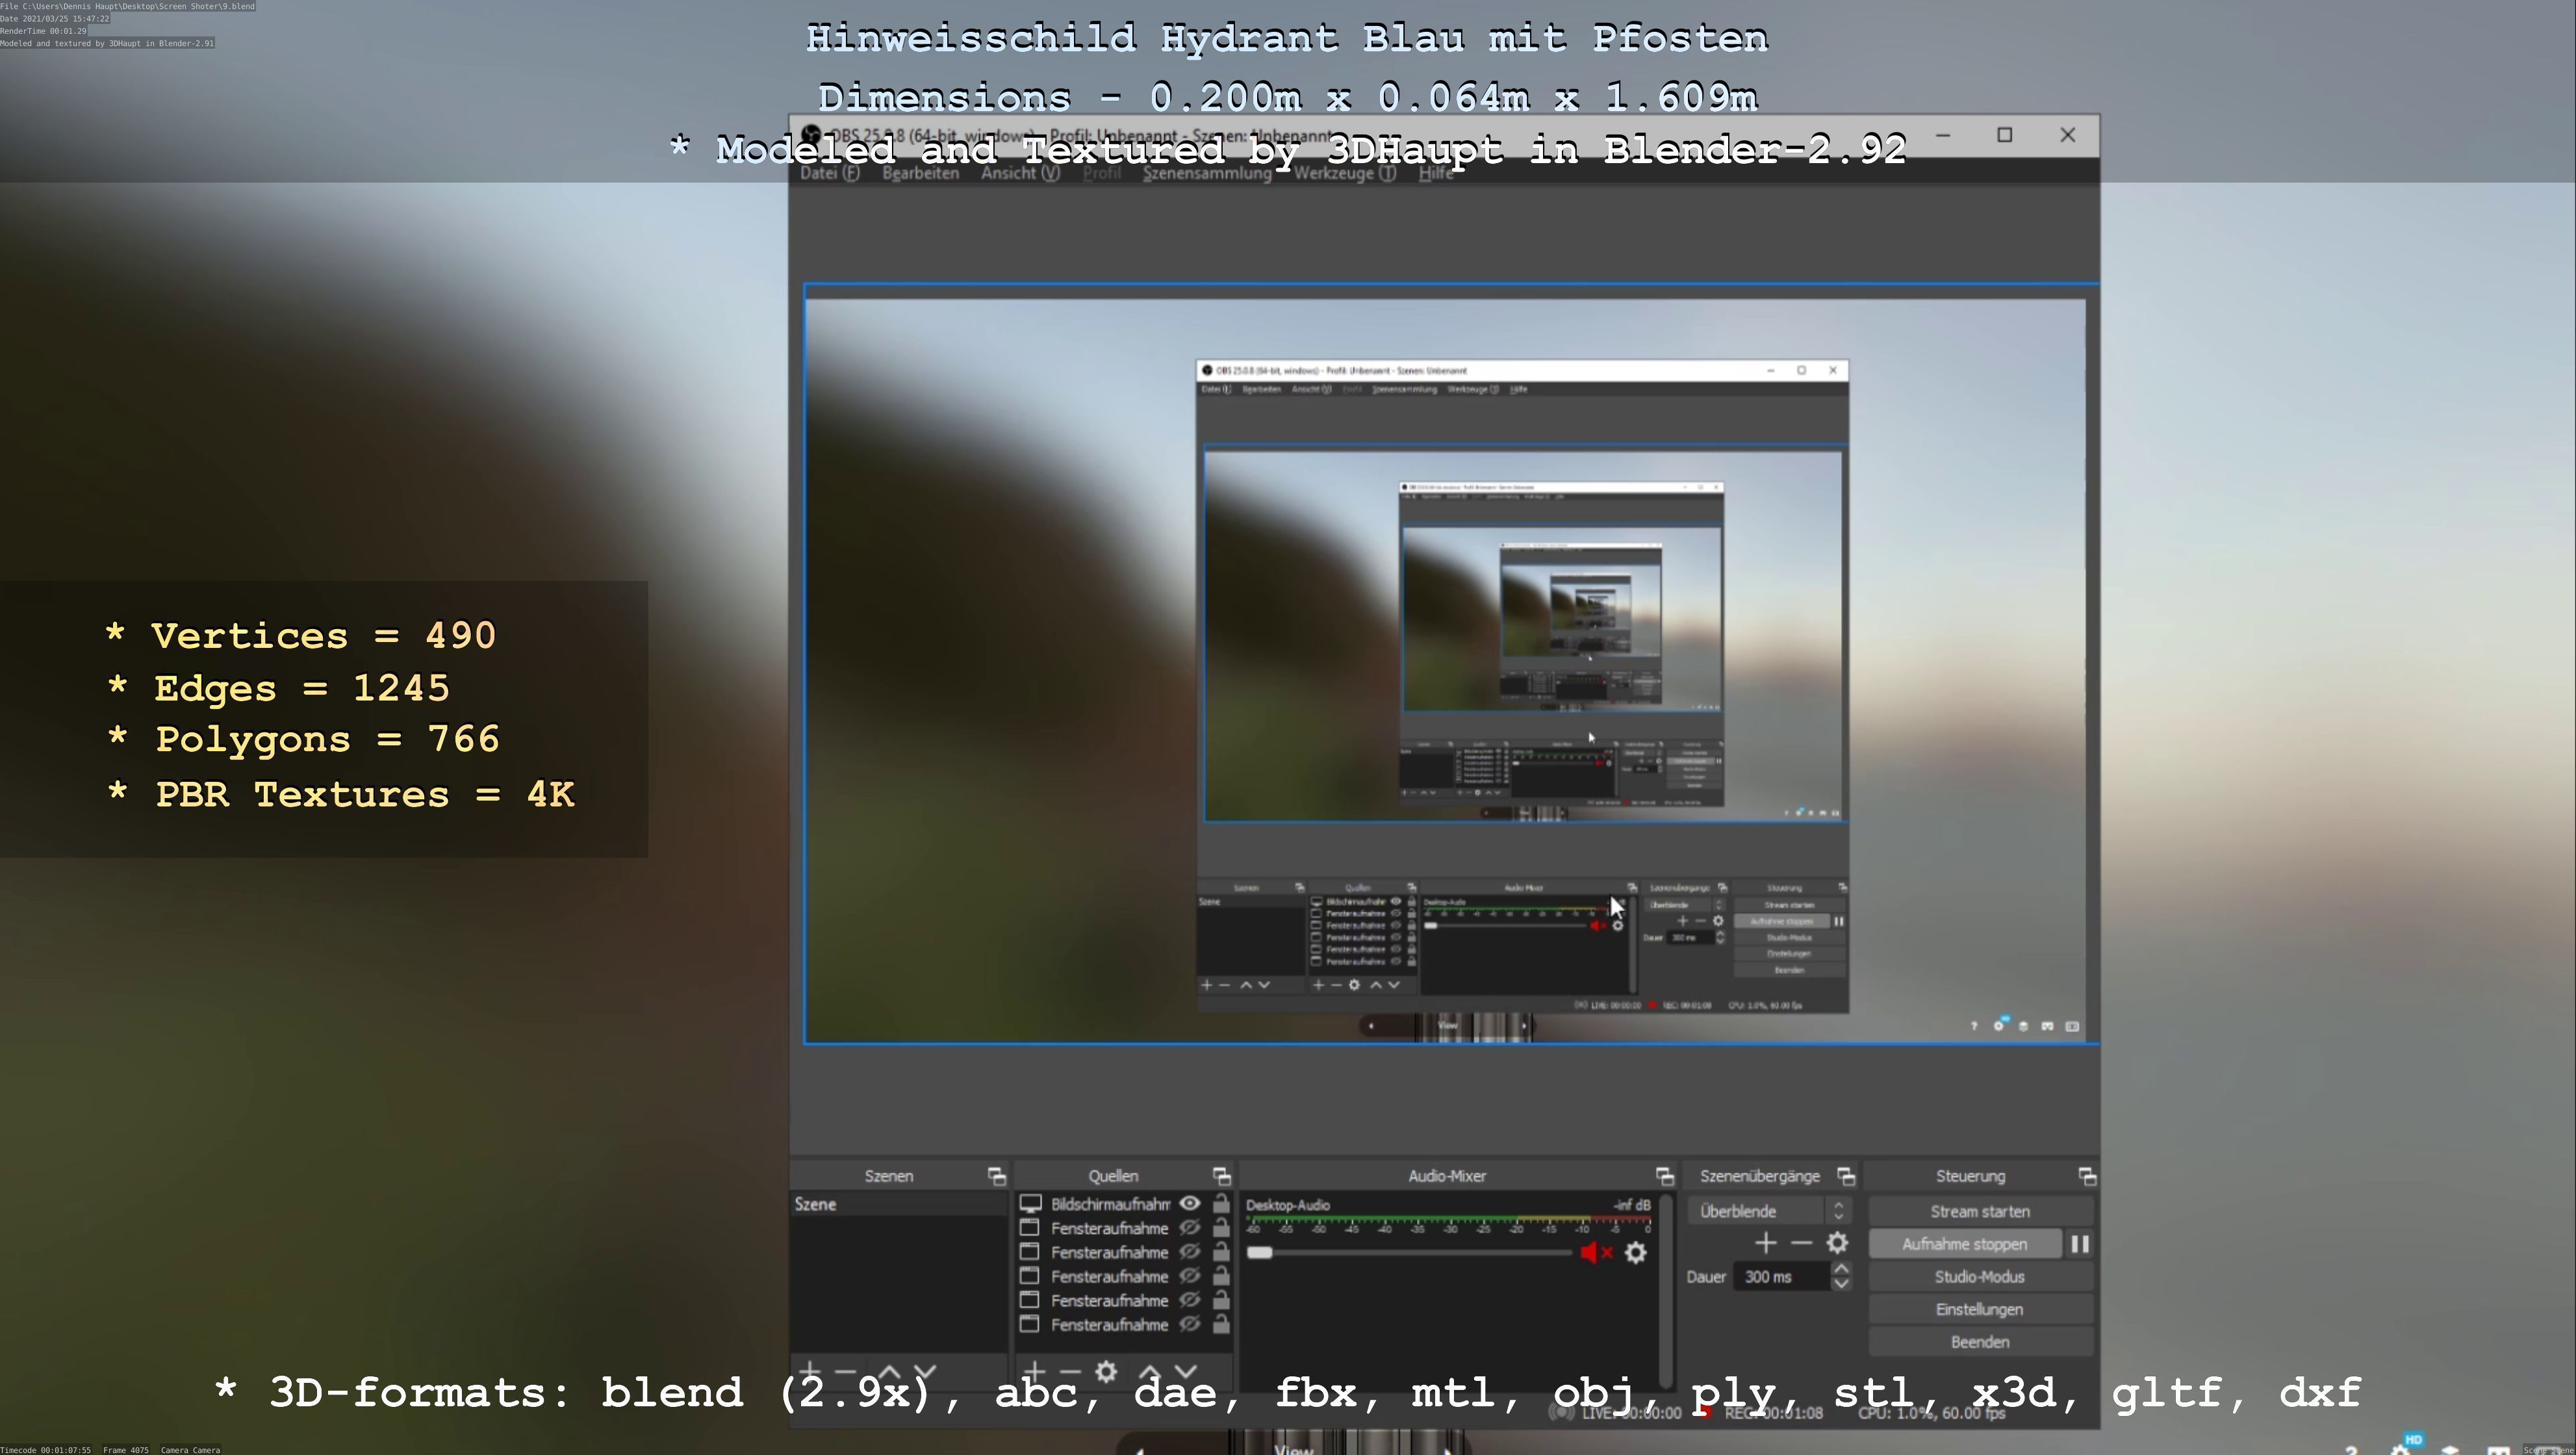The image size is (2576, 1455).
Task: Click the pause recording icon
Action: (2079, 1244)
